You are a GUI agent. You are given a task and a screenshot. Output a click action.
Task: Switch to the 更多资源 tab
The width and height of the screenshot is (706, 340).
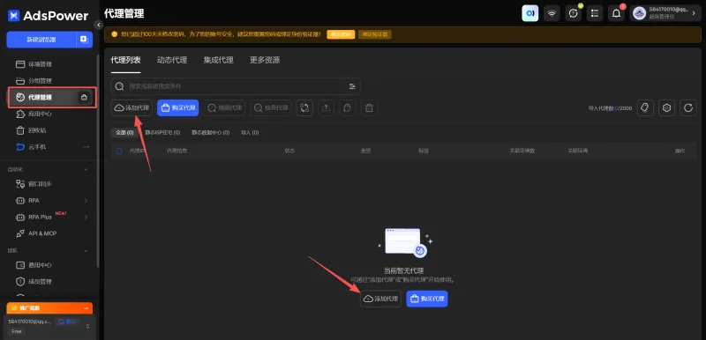265,60
